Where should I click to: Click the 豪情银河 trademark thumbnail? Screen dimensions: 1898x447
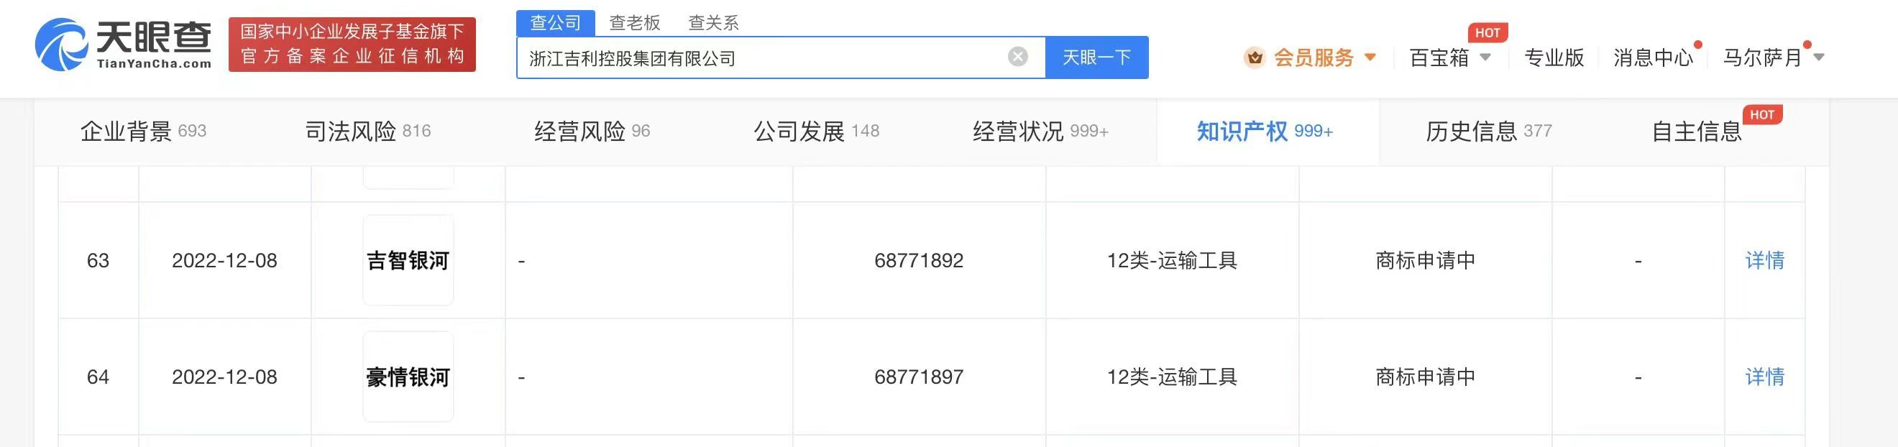[x=408, y=377]
